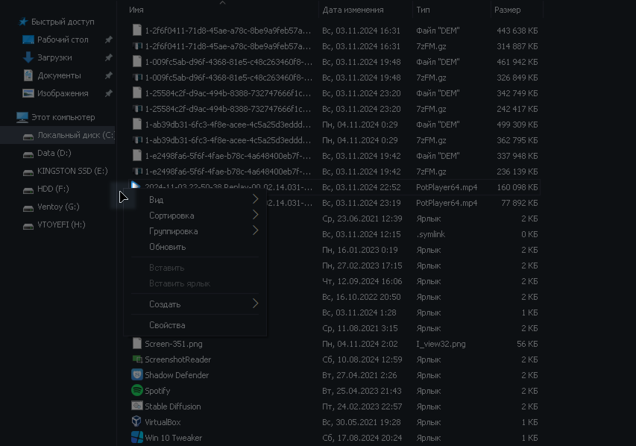The width and height of the screenshot is (636, 446).
Task: Click the Stable Diffusion shortcut icon
Action: click(137, 406)
